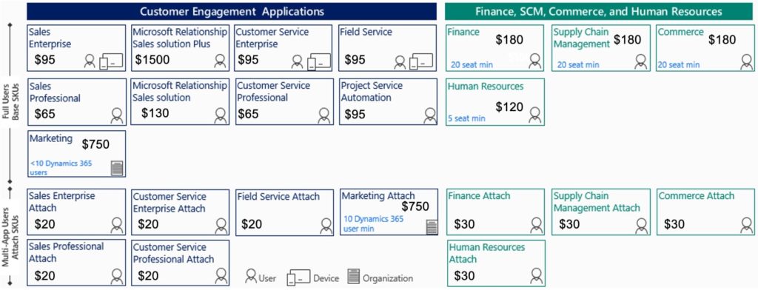Select the Customer Engagement Applications header
The width and height of the screenshot is (758, 290).
tap(232, 11)
